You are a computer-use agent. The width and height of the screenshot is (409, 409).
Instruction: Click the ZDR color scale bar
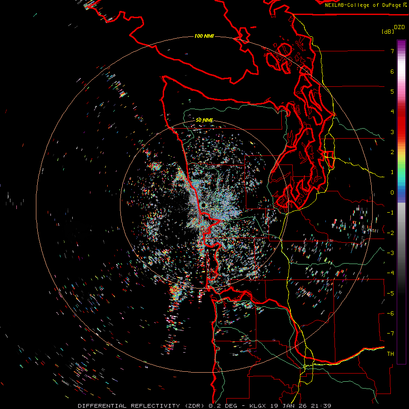(x=401, y=202)
